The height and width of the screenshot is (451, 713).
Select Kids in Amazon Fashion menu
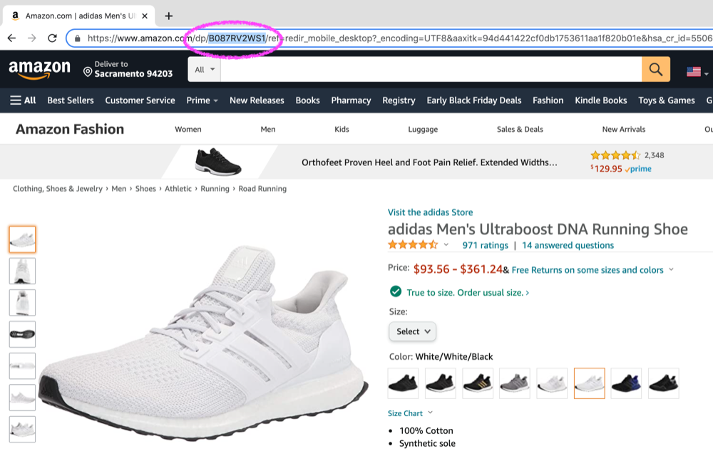[x=342, y=130]
